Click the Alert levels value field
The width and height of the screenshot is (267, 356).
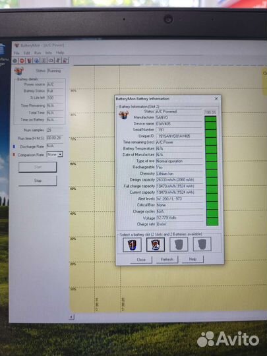[x=179, y=199]
